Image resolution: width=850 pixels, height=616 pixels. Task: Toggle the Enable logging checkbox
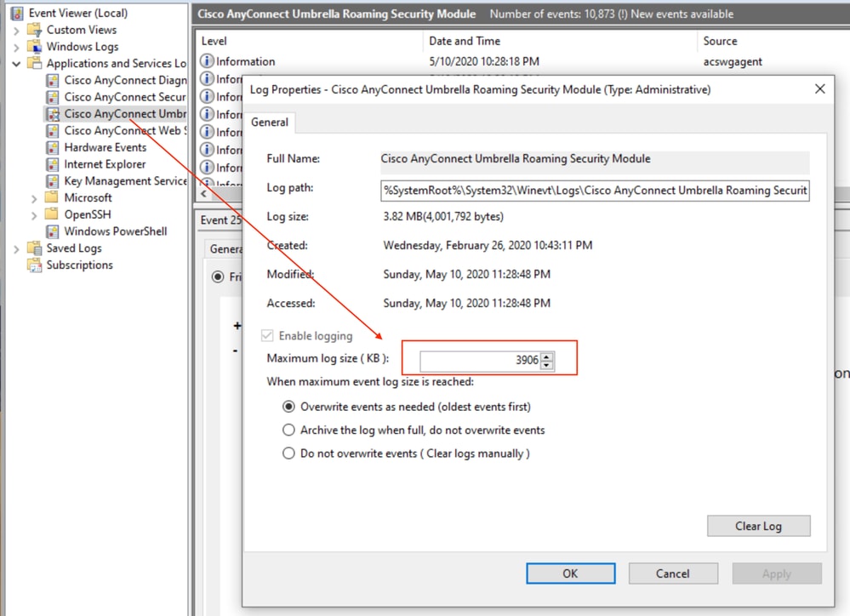coord(267,336)
